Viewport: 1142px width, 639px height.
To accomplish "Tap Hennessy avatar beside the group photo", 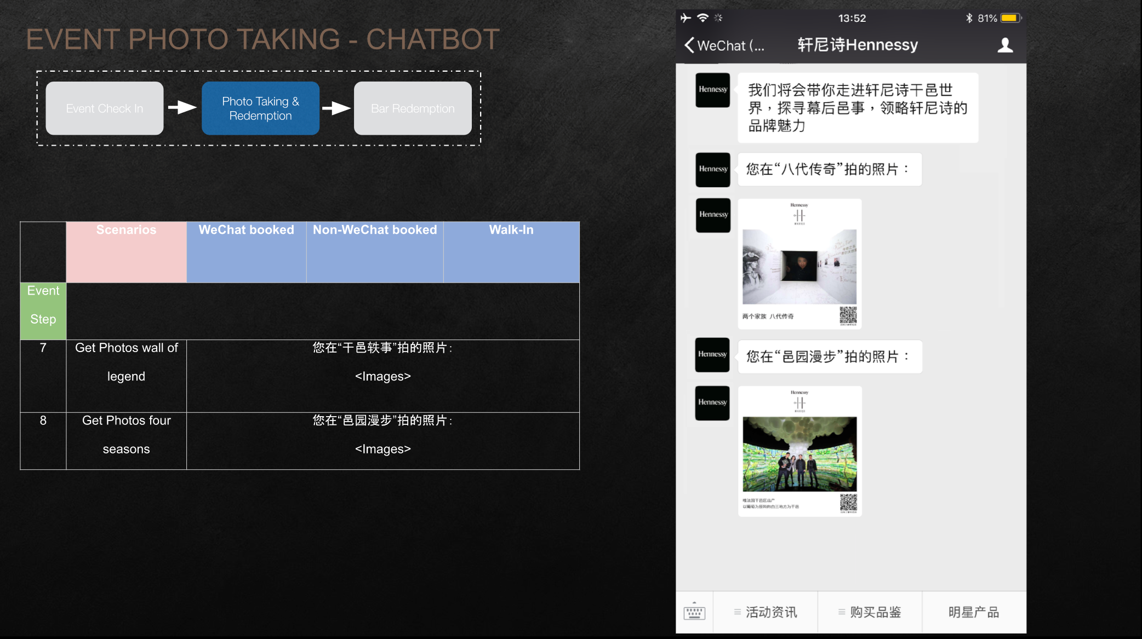I will click(712, 403).
